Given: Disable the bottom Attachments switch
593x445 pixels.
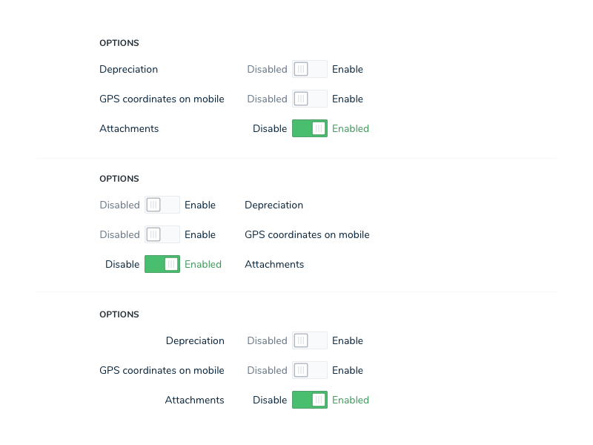Looking at the screenshot, I should (309, 400).
